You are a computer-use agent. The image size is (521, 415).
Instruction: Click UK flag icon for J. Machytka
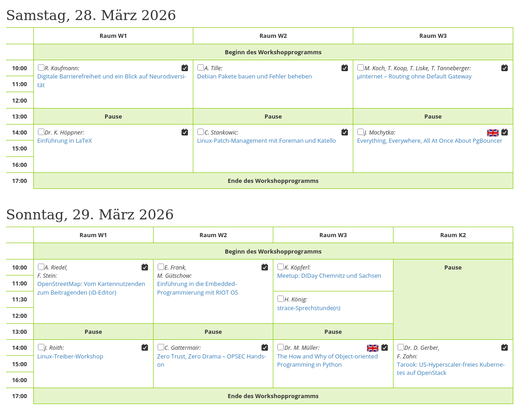tap(493, 133)
